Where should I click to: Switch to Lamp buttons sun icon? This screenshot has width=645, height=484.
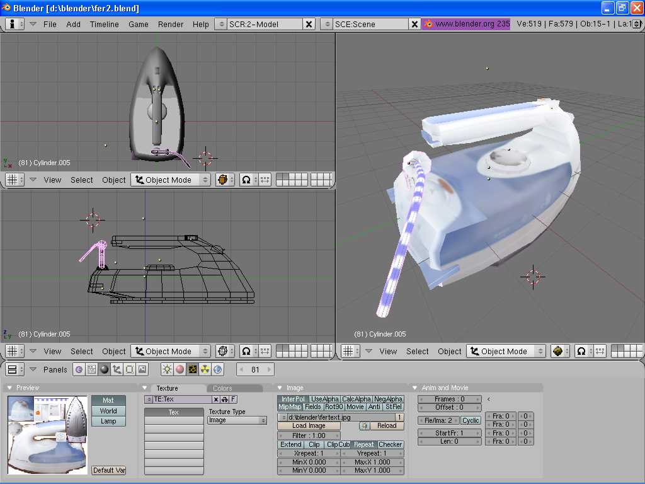pyautogui.click(x=167, y=370)
